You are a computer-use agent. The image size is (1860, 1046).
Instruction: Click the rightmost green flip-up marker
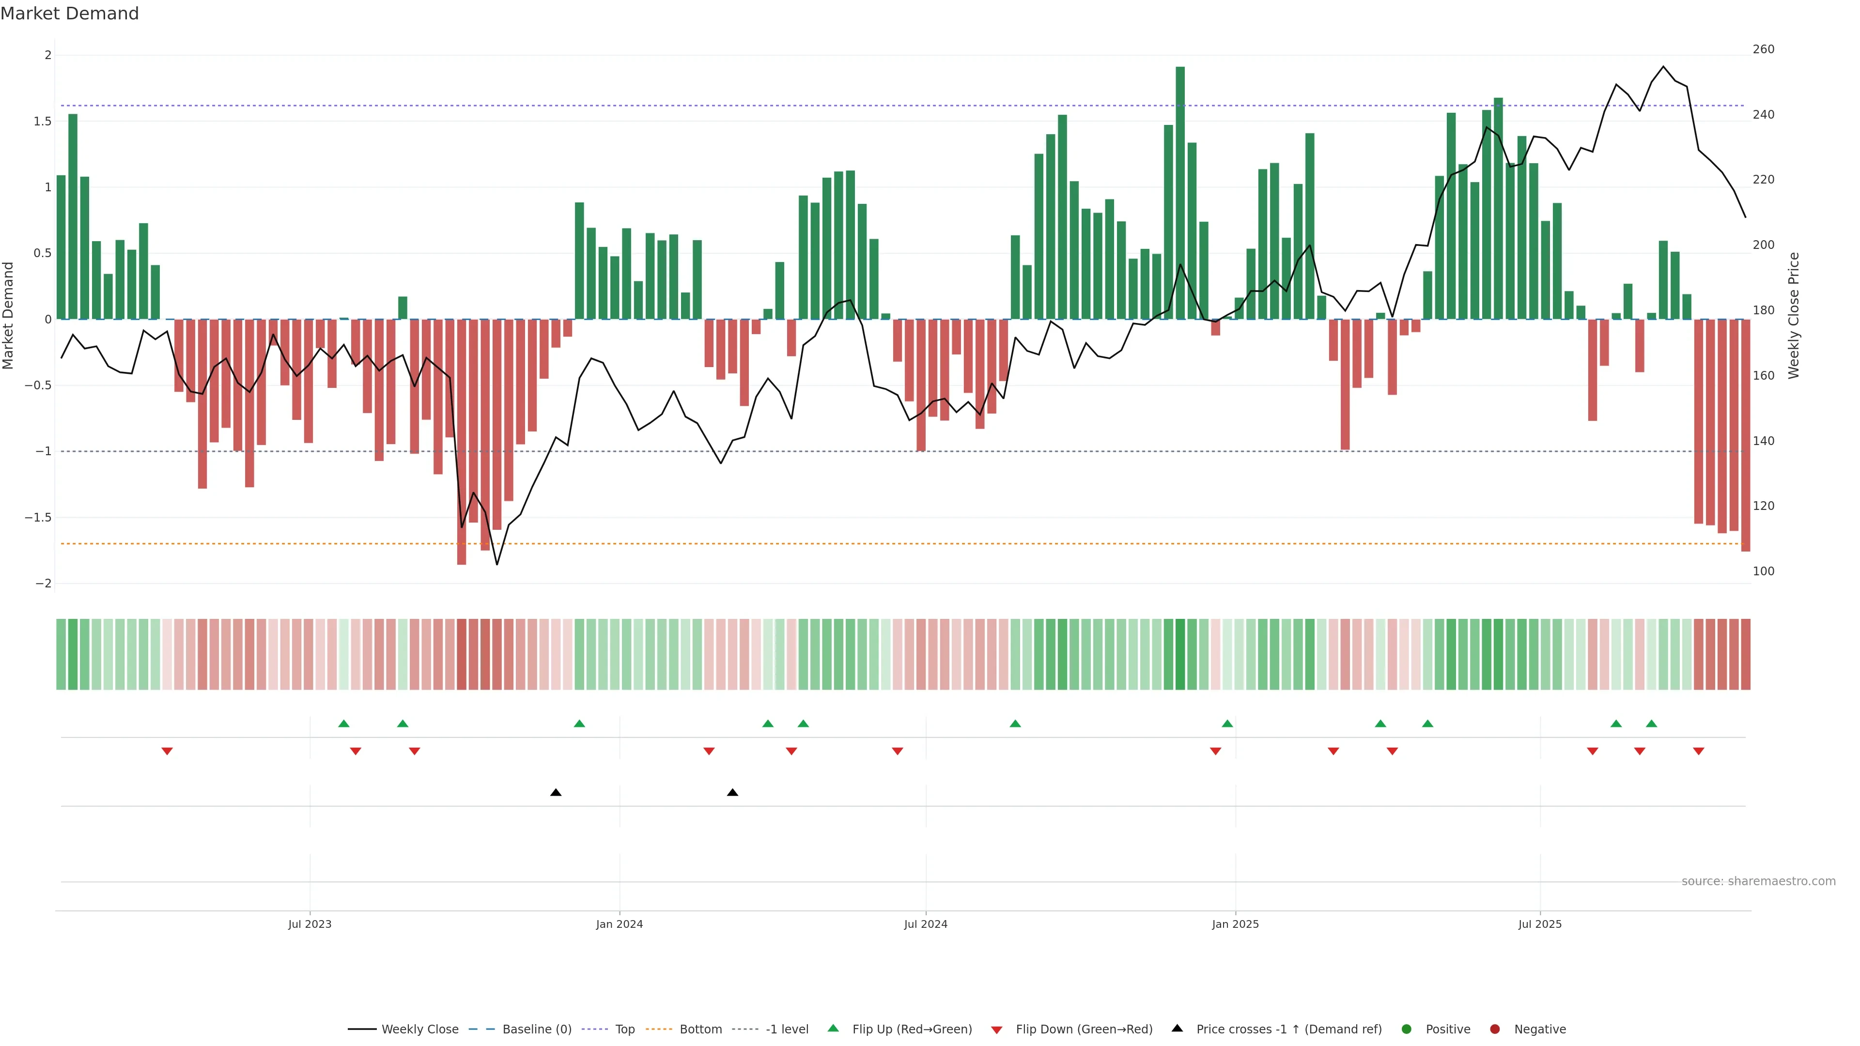tap(1651, 723)
